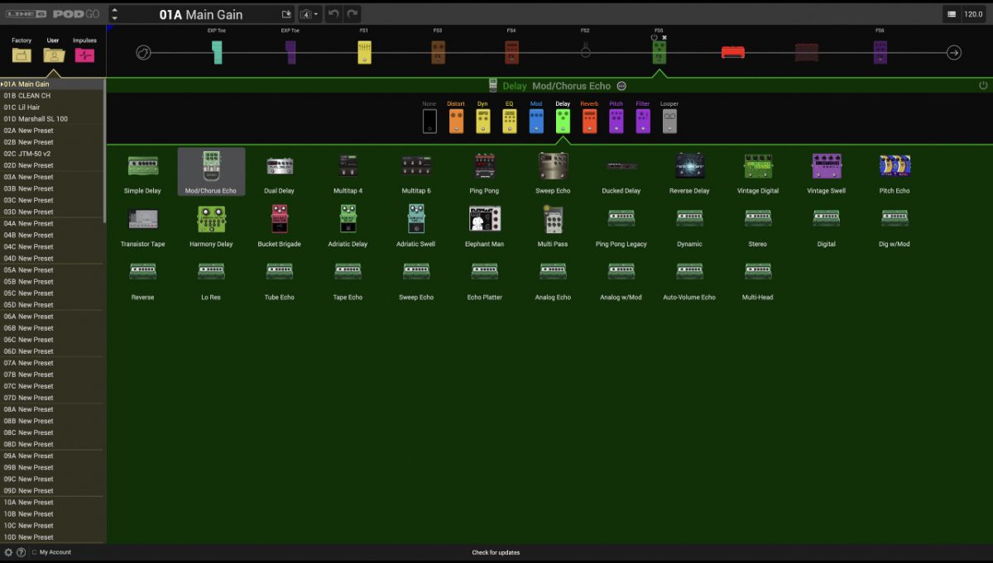
Task: Switch to the Distort category
Action: click(456, 117)
